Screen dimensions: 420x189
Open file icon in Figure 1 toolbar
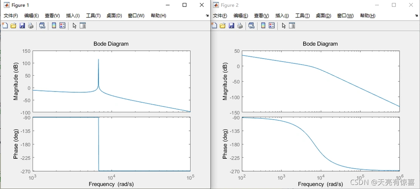tap(13, 26)
